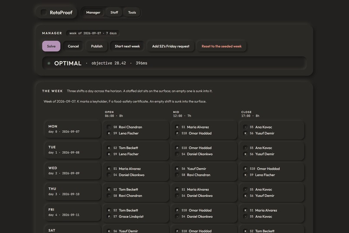
Task: Click the objective 28.42 value
Action: 109,63
